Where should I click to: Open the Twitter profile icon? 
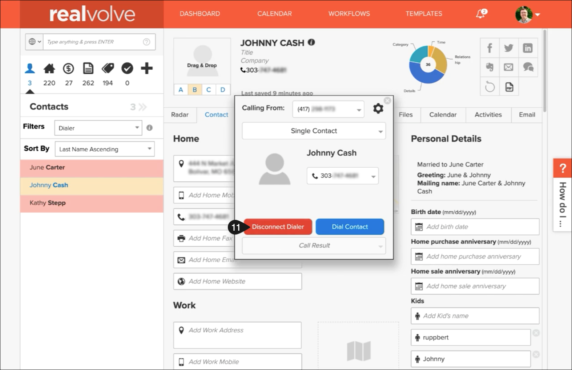508,48
